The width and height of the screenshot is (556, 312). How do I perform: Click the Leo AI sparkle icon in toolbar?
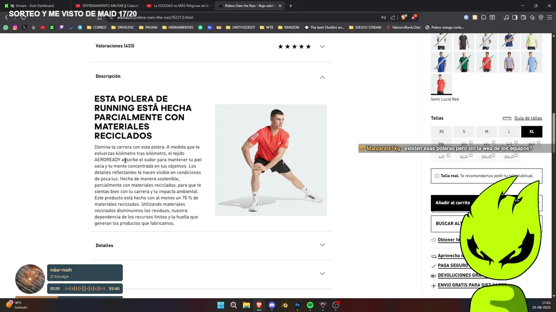(532, 17)
